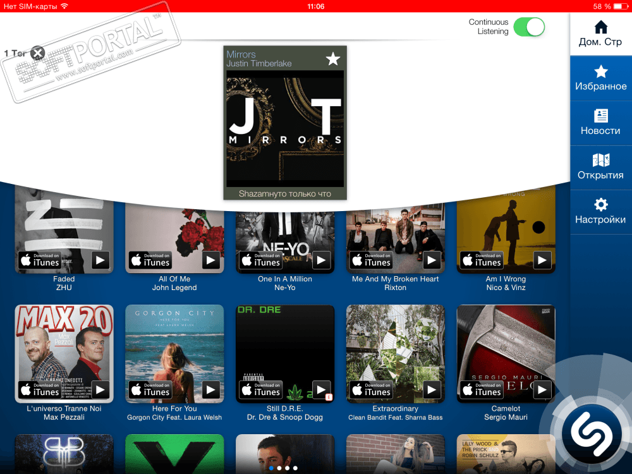This screenshot has width=632, height=474.
Task: Select the Still D.R.E. Dr. Dre caption
Action: click(285, 413)
